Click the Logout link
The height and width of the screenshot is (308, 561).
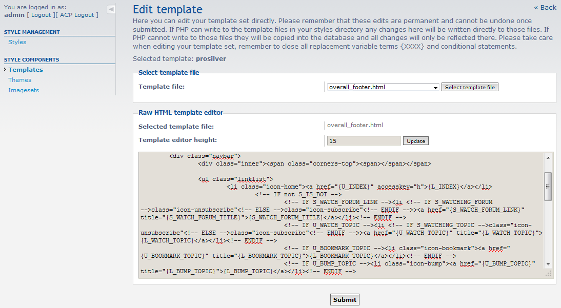[x=41, y=15]
